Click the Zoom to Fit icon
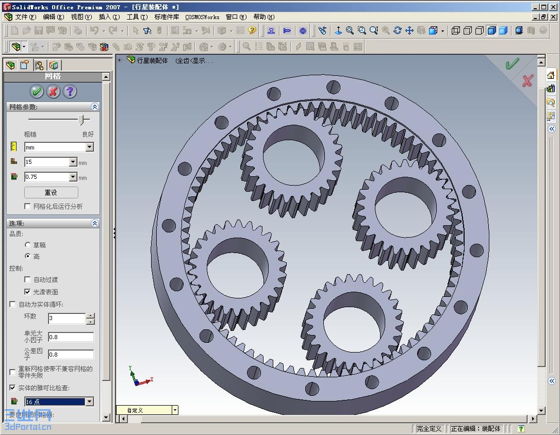 click(x=350, y=31)
